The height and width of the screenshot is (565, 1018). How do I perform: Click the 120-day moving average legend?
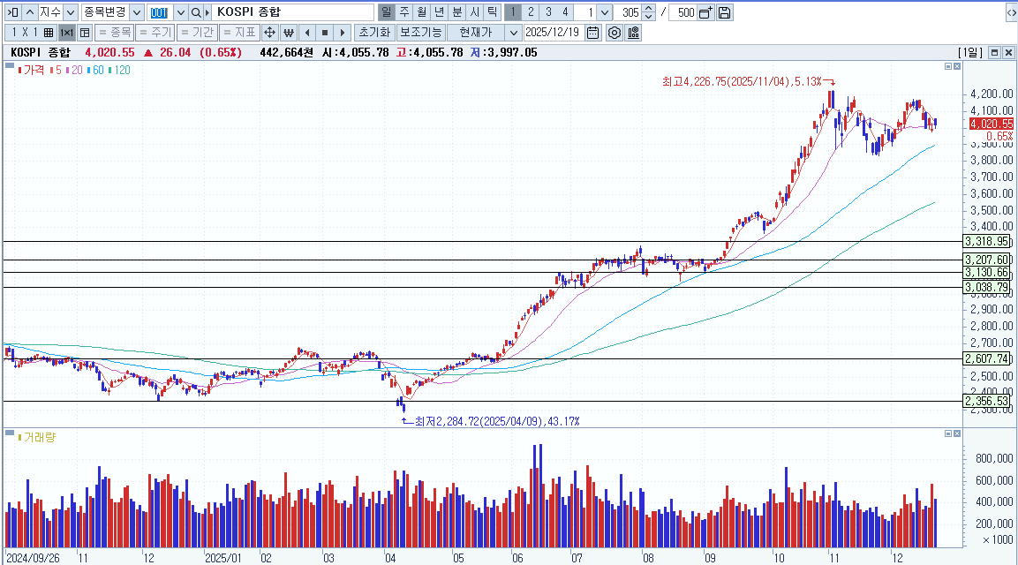pos(122,70)
